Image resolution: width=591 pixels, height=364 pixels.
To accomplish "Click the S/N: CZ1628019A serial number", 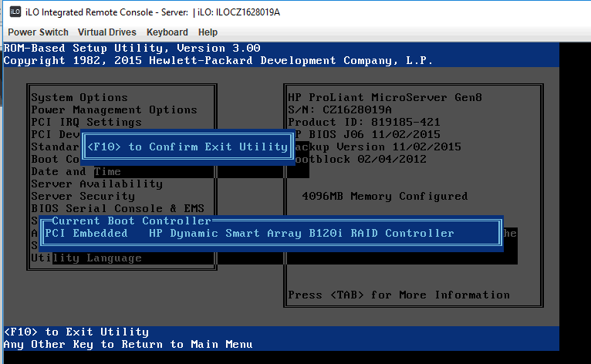I will [339, 110].
